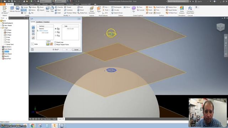Select the Patch surface tool
Image resolution: width=228 pixels, height=128 pixels.
149,10
